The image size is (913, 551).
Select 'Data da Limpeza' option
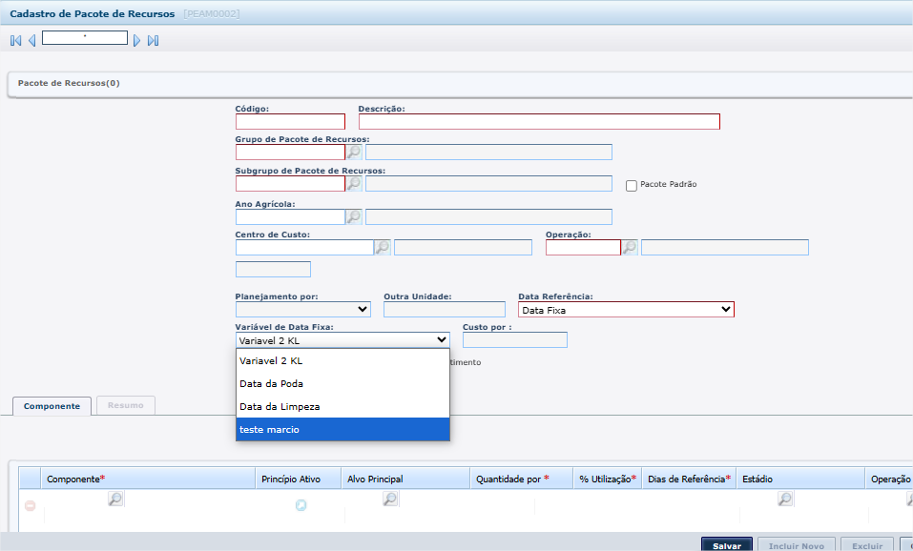pyautogui.click(x=342, y=406)
